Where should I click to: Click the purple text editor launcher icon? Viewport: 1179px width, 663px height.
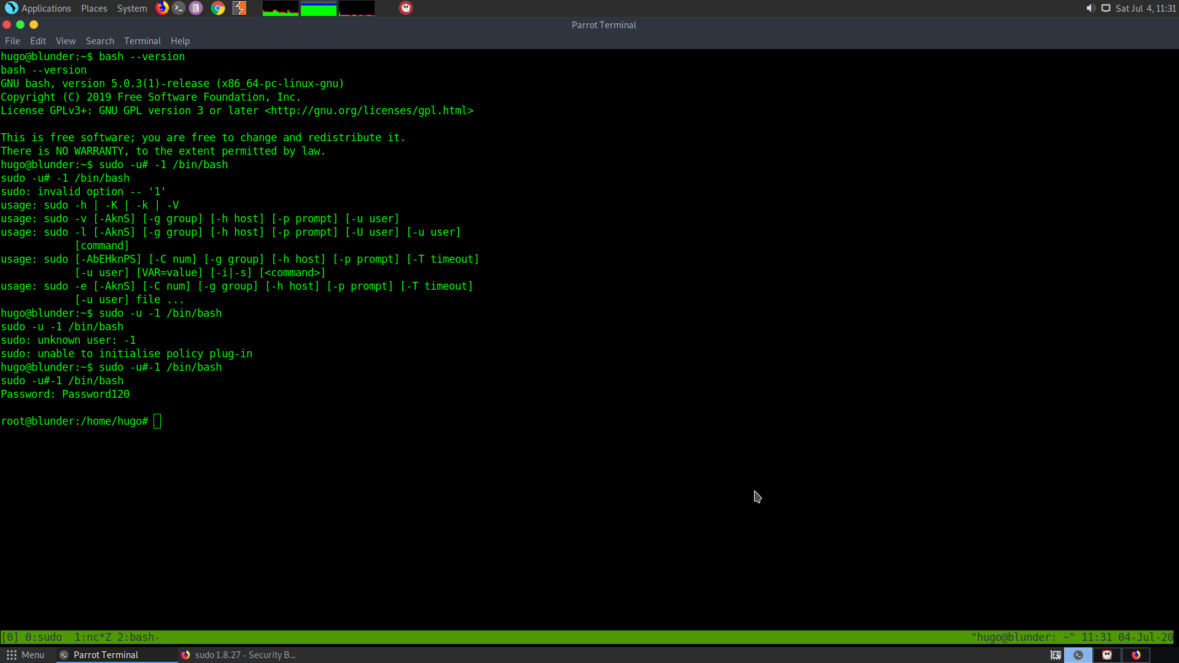coord(196,8)
